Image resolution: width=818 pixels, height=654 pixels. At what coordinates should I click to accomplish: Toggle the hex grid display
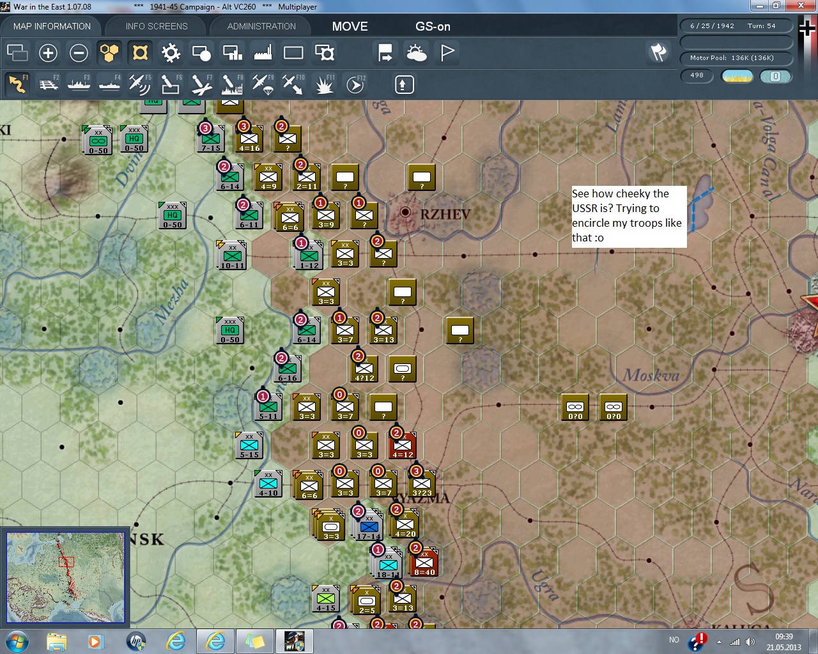[x=109, y=52]
